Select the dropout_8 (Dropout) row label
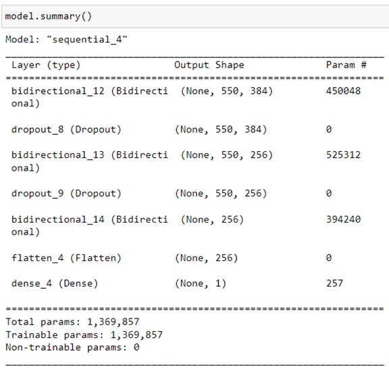389x369 pixels. [x=66, y=130]
